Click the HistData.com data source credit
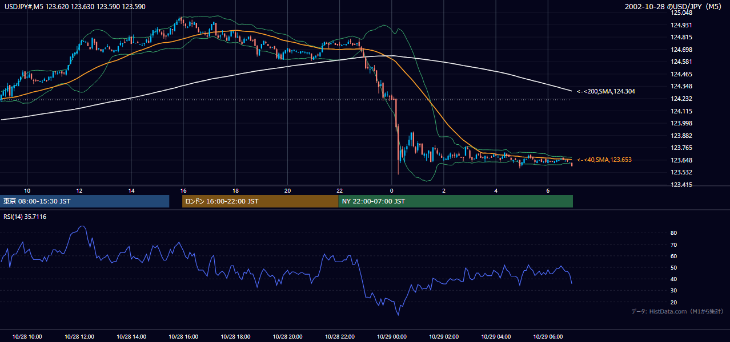This screenshot has height=342, width=730. [677, 311]
